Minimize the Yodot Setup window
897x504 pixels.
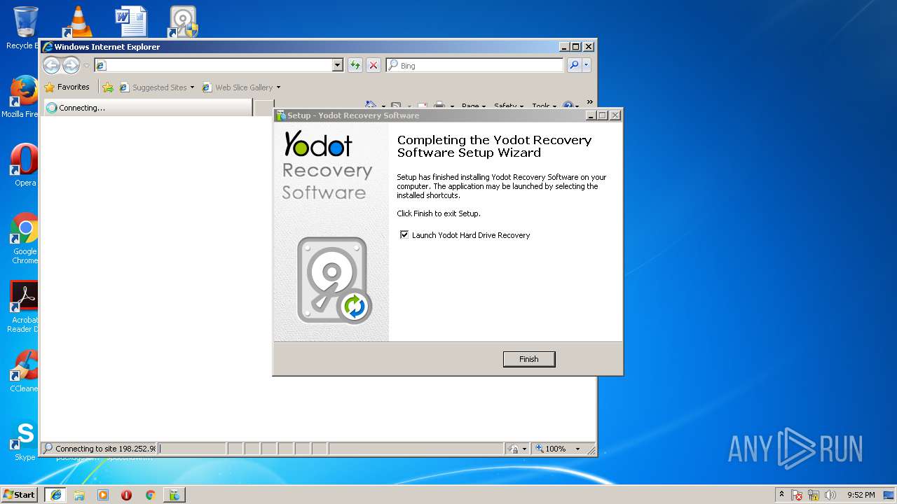tap(591, 115)
